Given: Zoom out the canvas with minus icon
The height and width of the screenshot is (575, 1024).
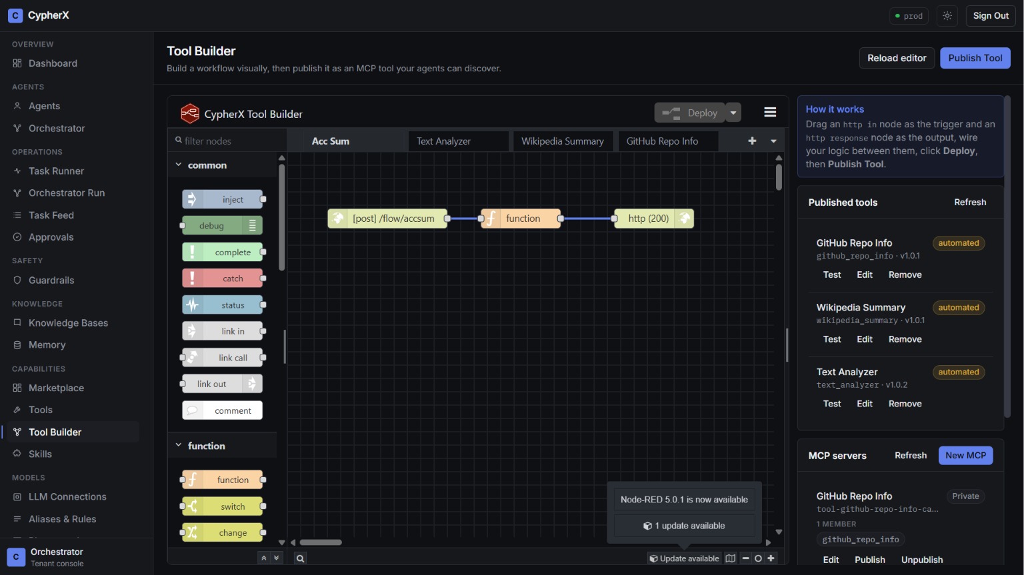Looking at the screenshot, I should click(x=745, y=558).
